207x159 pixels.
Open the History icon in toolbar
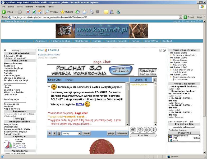click(x=77, y=12)
